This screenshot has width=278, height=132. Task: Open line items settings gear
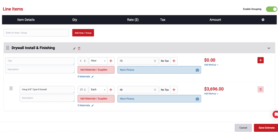coord(263,20)
